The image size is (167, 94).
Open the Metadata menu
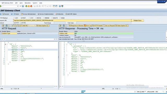(28, 3)
